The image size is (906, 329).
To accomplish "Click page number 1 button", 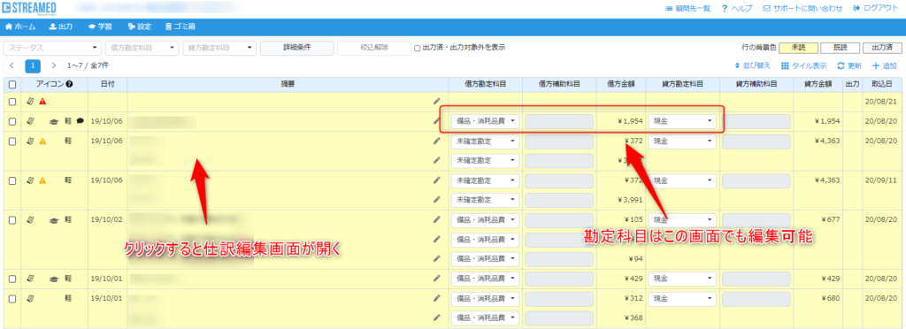I will coord(33,65).
